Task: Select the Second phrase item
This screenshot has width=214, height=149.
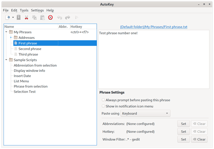Action: [28, 49]
